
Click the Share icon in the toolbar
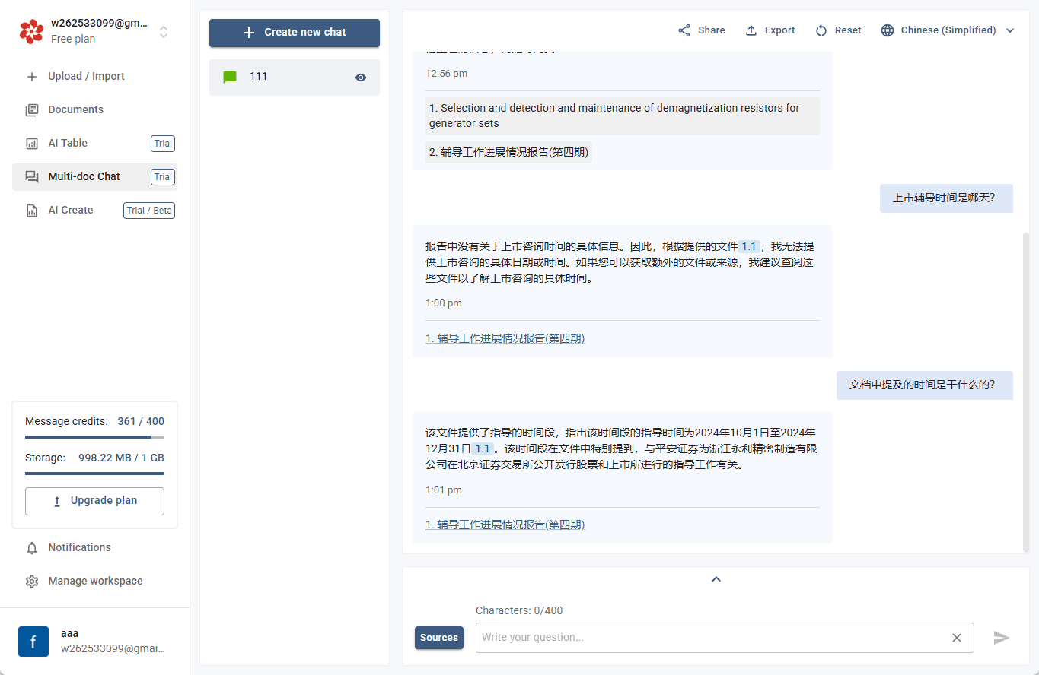[x=684, y=30]
